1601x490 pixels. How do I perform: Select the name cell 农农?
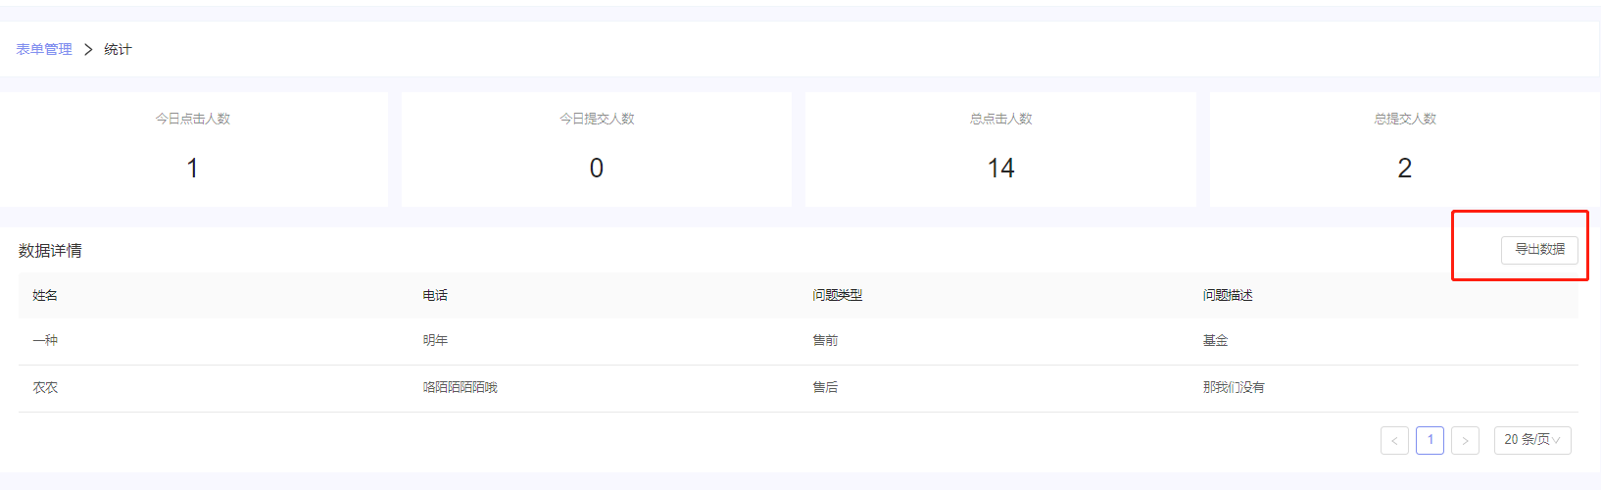click(45, 387)
